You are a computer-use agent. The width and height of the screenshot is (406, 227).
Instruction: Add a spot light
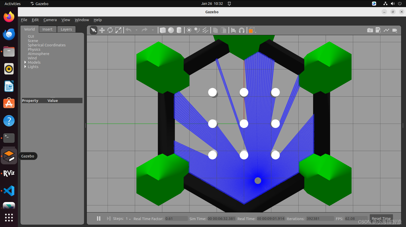coord(197,30)
